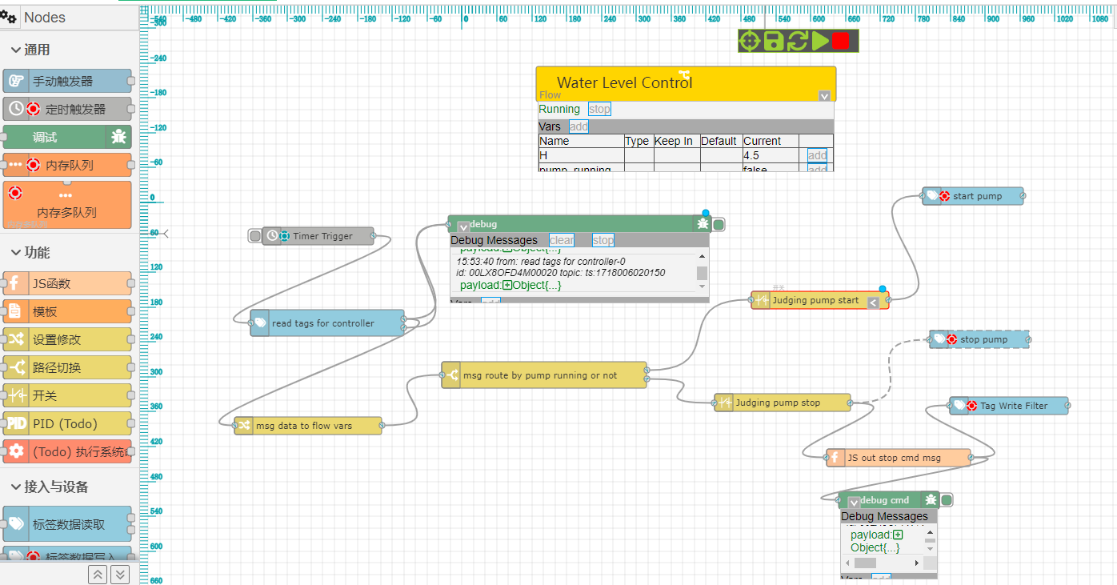Click the save flow disk icon
This screenshot has height=585, width=1117.
[x=773, y=41]
